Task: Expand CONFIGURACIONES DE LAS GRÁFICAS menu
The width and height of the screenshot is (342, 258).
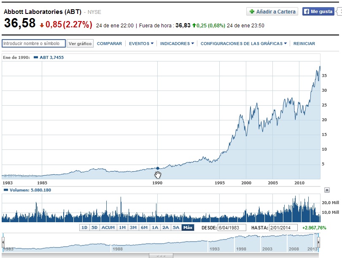Action: pyautogui.click(x=244, y=43)
